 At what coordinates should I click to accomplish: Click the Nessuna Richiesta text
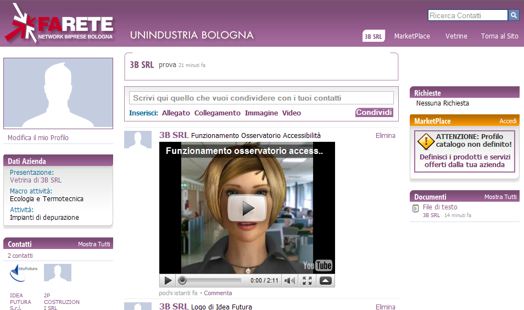pos(443,103)
